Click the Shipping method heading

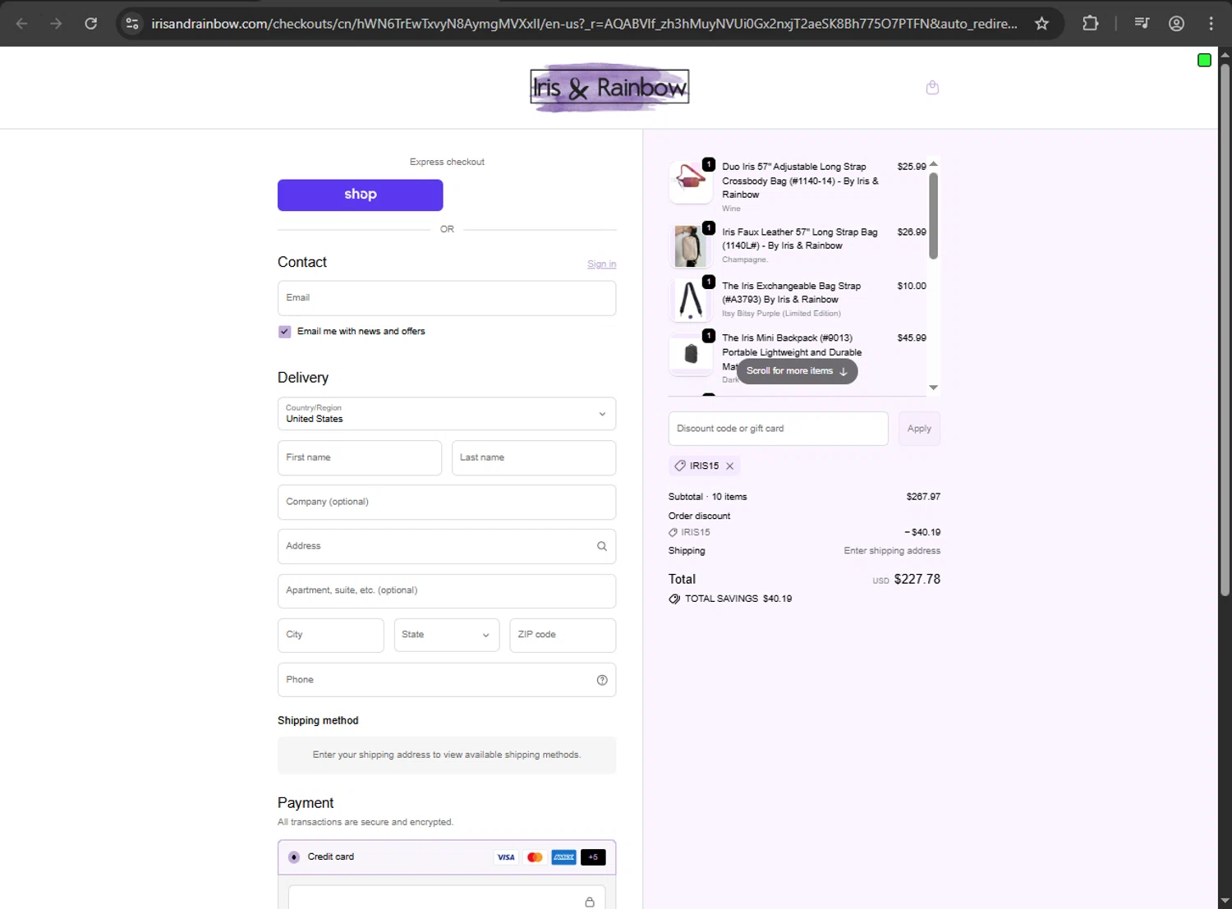318,721
